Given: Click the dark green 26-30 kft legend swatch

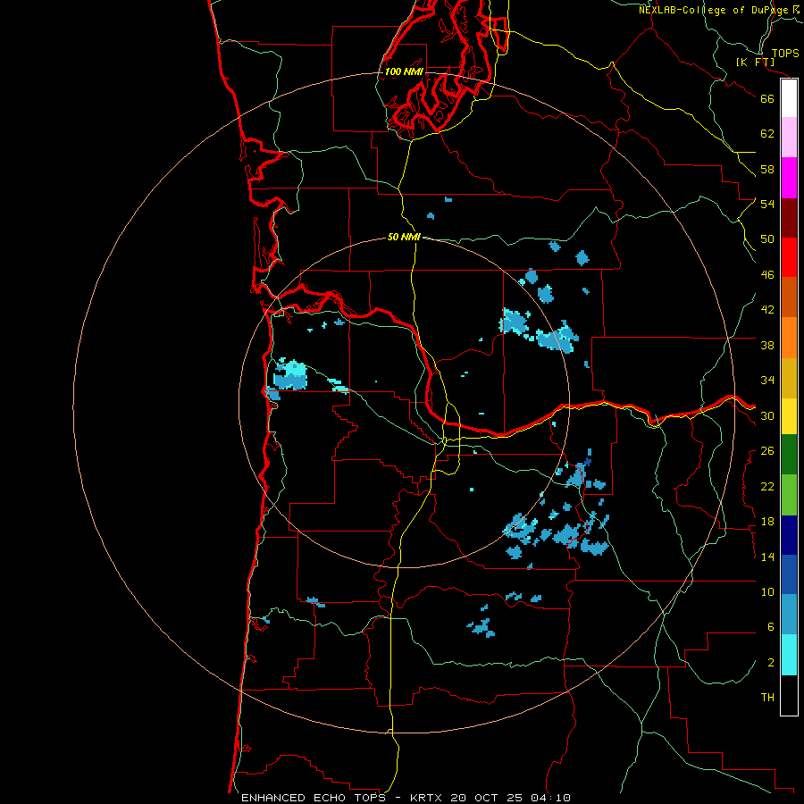Looking at the screenshot, I should pos(789,455).
